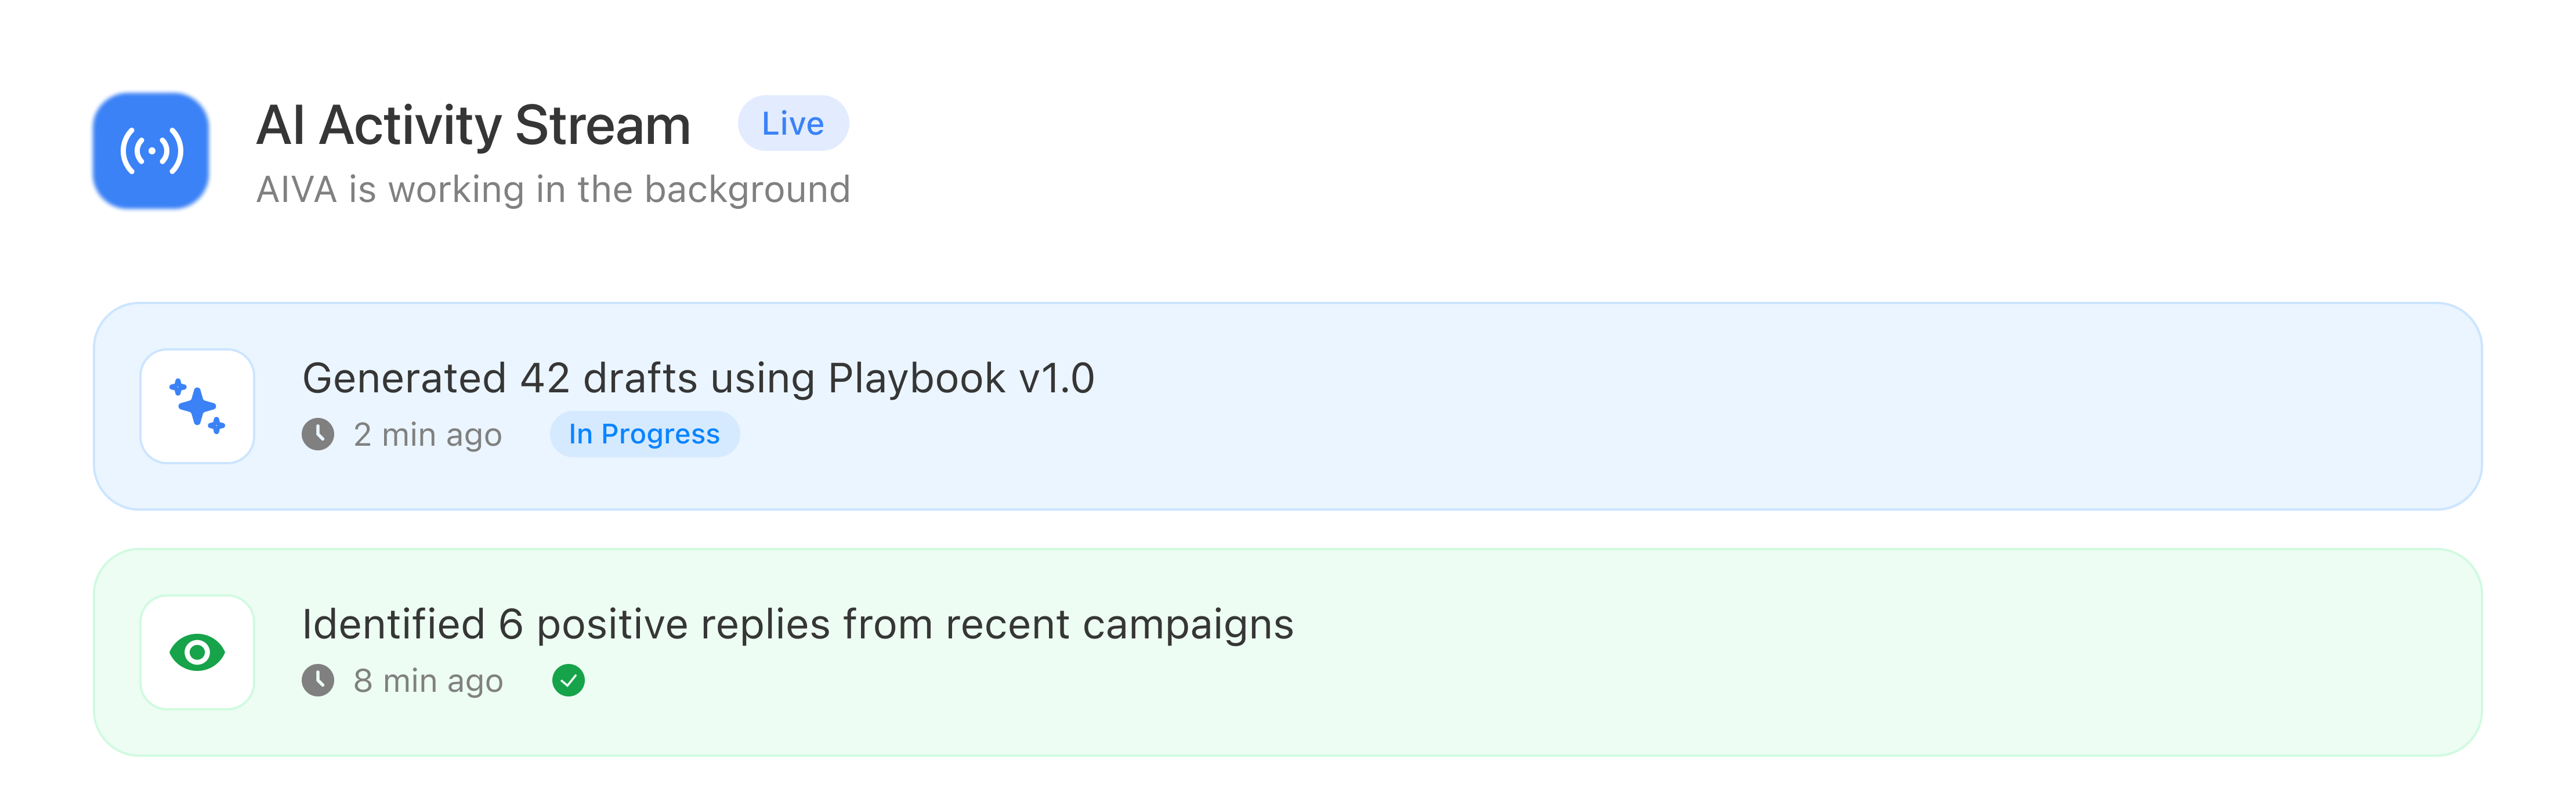The image size is (2576, 787).
Task: Click the AI Activity Stream heading
Action: (473, 126)
